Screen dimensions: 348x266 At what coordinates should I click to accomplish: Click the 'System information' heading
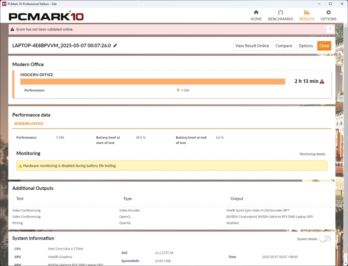33,238
